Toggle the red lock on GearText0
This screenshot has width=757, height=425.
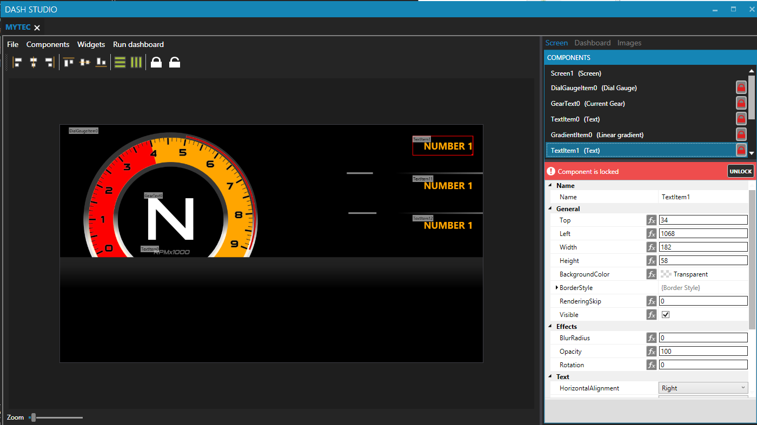[x=741, y=104]
